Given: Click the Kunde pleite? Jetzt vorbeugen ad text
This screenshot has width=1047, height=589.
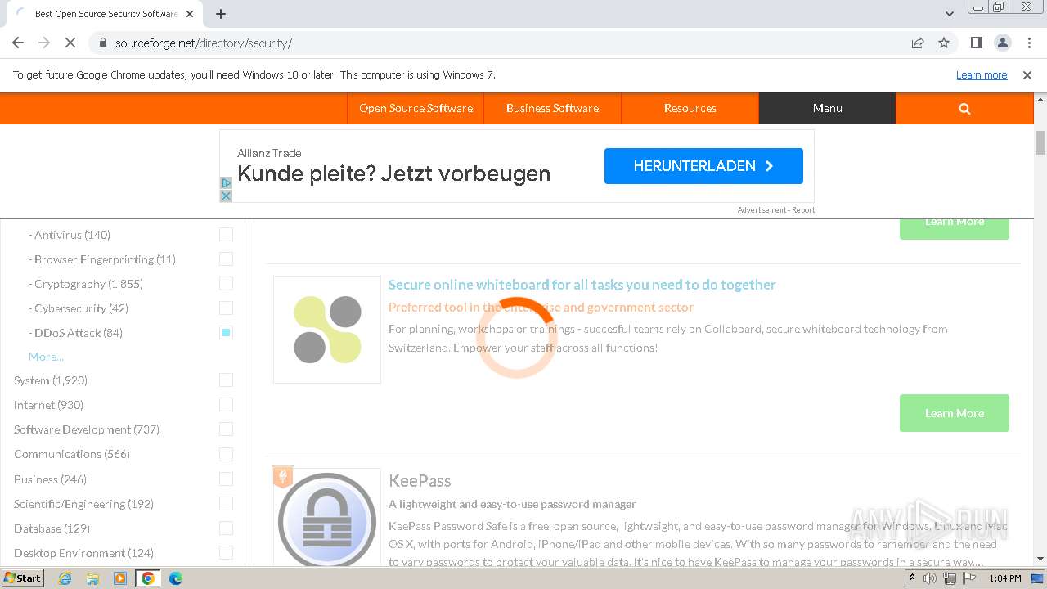Looking at the screenshot, I should 393,173.
